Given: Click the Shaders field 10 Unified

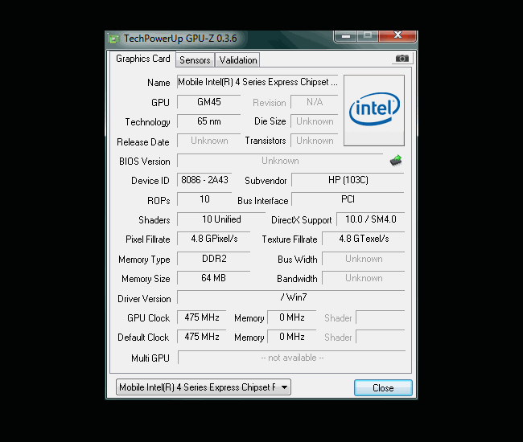Looking at the screenshot, I should pos(221,219).
